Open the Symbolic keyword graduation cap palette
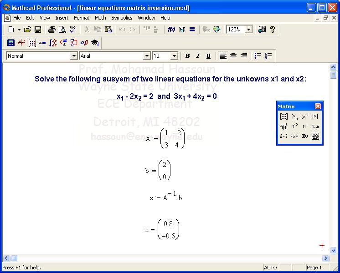Viewport: 340px width, 273px height. [95, 43]
